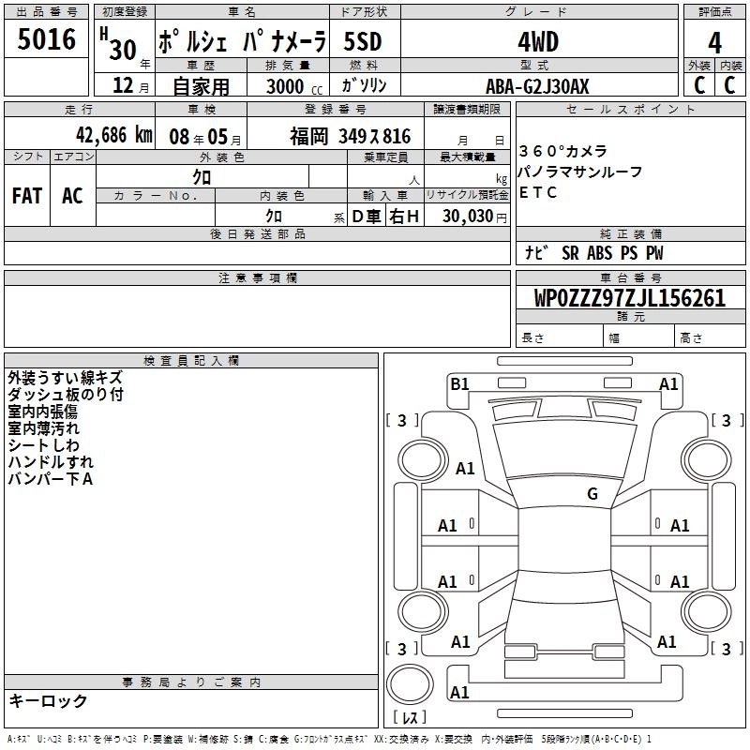Select the grade value 4WD

pyautogui.click(x=538, y=42)
